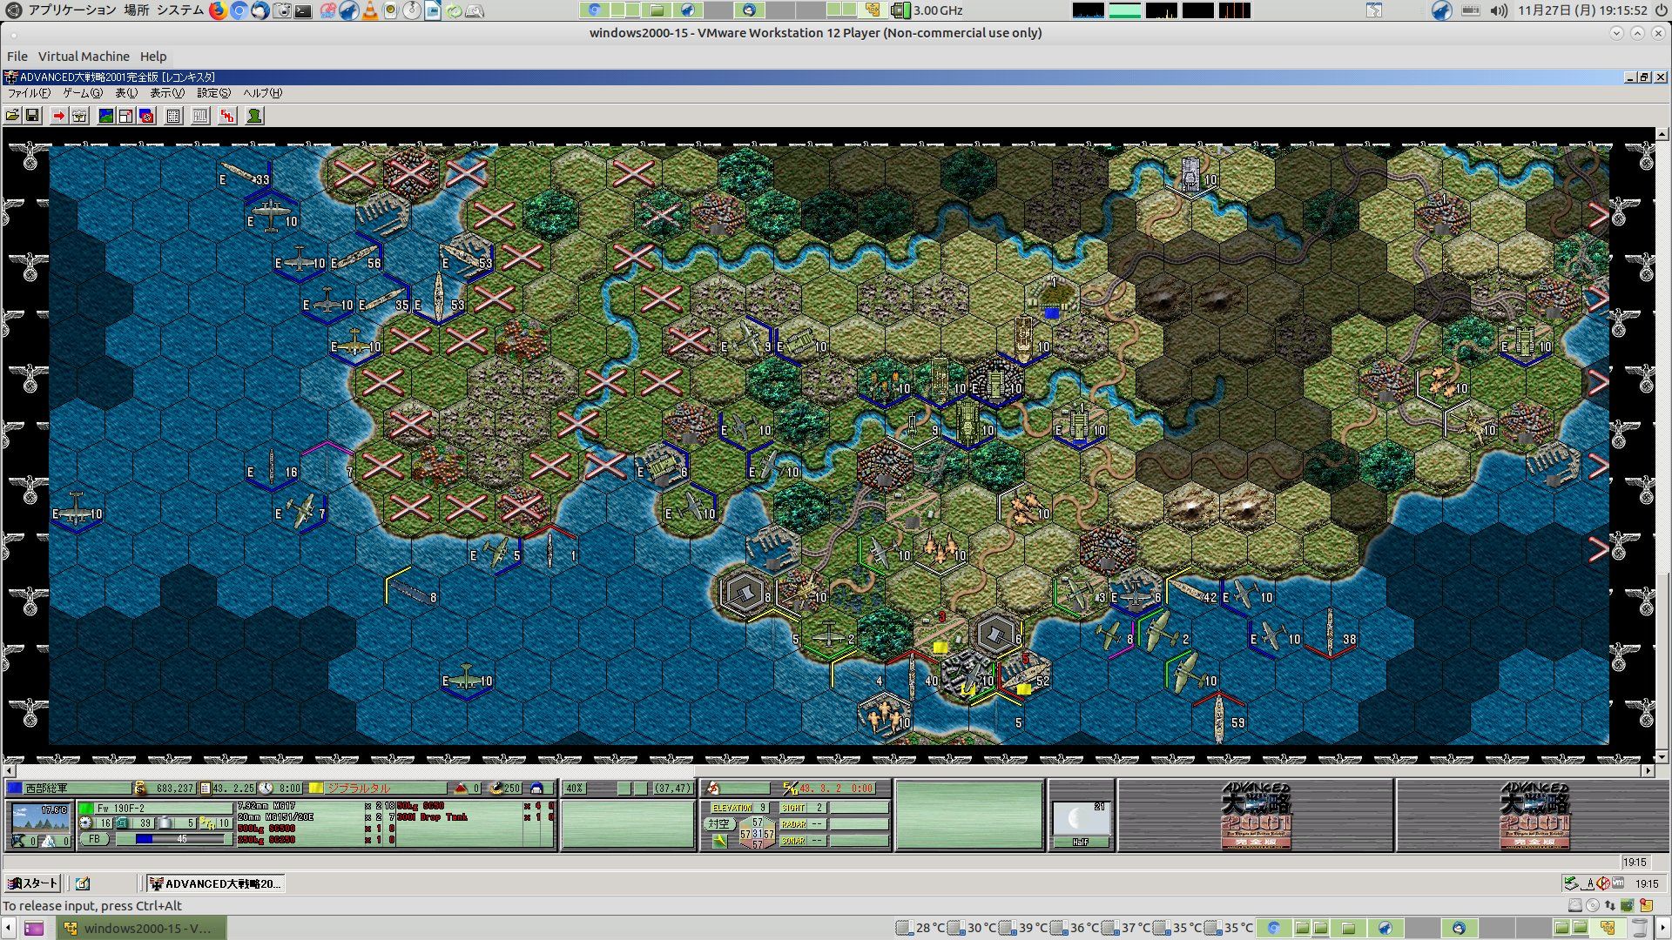Click the ジブラルタル location name
1672x940 pixels.
pos(359,789)
